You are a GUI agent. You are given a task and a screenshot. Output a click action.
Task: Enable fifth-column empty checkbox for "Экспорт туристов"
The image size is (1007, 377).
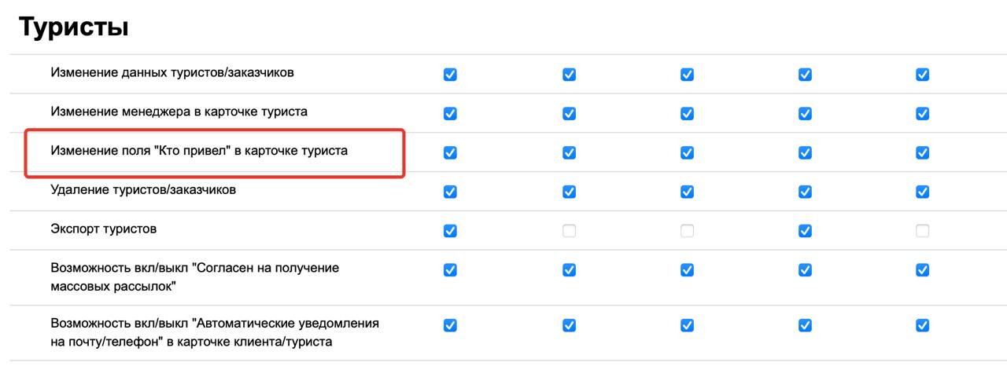click(x=923, y=231)
